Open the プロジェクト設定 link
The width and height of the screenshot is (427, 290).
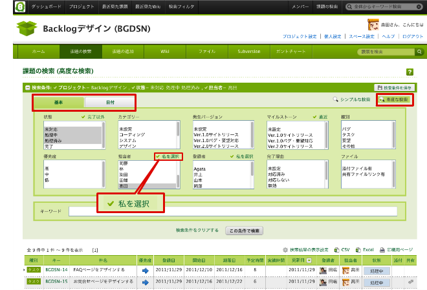(300, 36)
